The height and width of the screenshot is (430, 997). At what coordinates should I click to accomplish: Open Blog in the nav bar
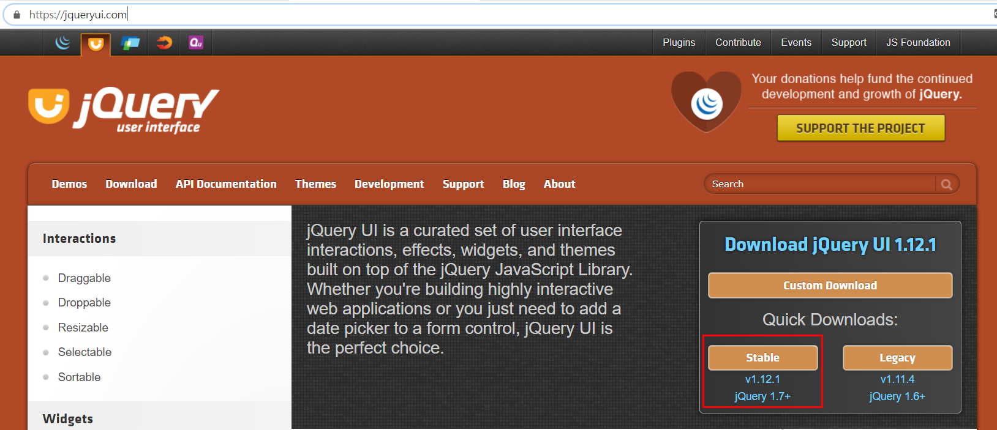tap(514, 184)
